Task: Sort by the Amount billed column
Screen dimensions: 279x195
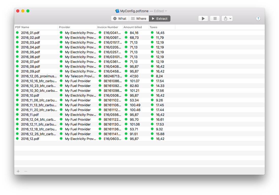Action: [x=135, y=27]
